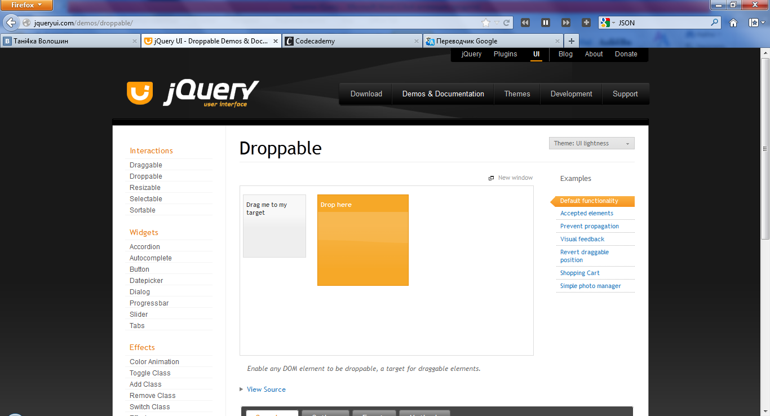Bookmark this page with the star icon
Image resolution: width=770 pixels, height=416 pixels.
(486, 23)
